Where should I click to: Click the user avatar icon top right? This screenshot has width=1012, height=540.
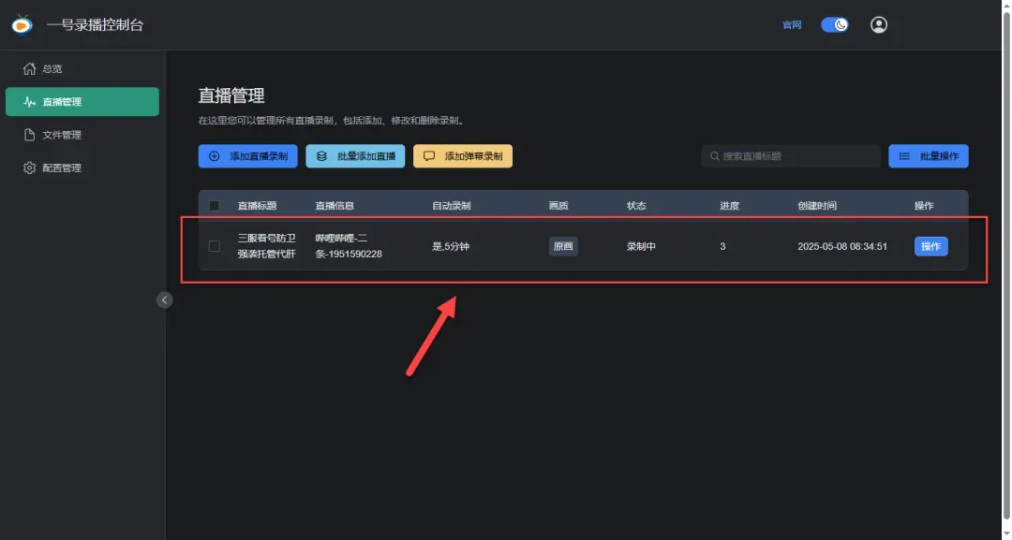tap(878, 24)
